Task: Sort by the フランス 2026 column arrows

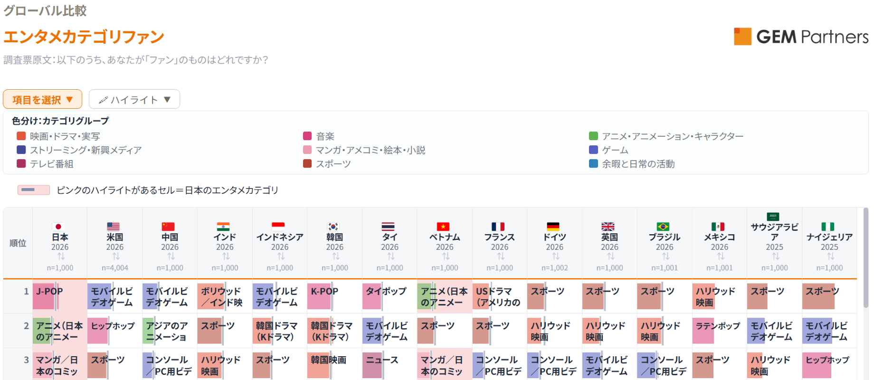Action: 501,256
